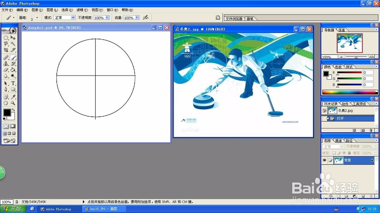Screen dimensions: 380x213
Task: Select the Move tool
Action: (x=13, y=38)
